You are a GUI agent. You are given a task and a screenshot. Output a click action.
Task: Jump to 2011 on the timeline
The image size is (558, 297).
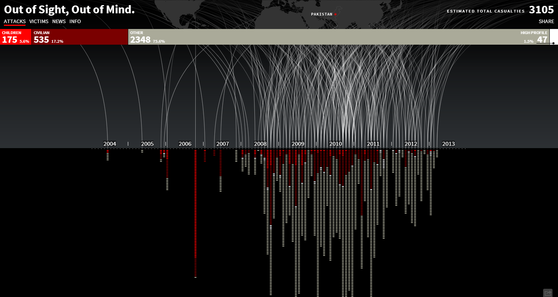[373, 144]
